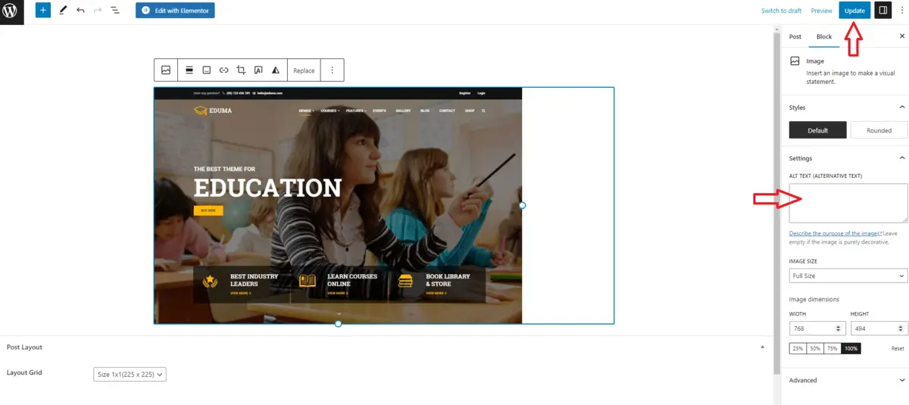Image resolution: width=909 pixels, height=405 pixels.
Task: Select the Rounded image style
Action: [879, 130]
